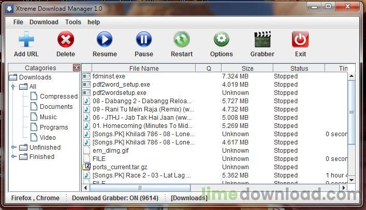
Task: Open Options gear icon
Action: pyautogui.click(x=221, y=39)
